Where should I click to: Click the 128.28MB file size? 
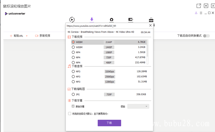pos(142,71)
